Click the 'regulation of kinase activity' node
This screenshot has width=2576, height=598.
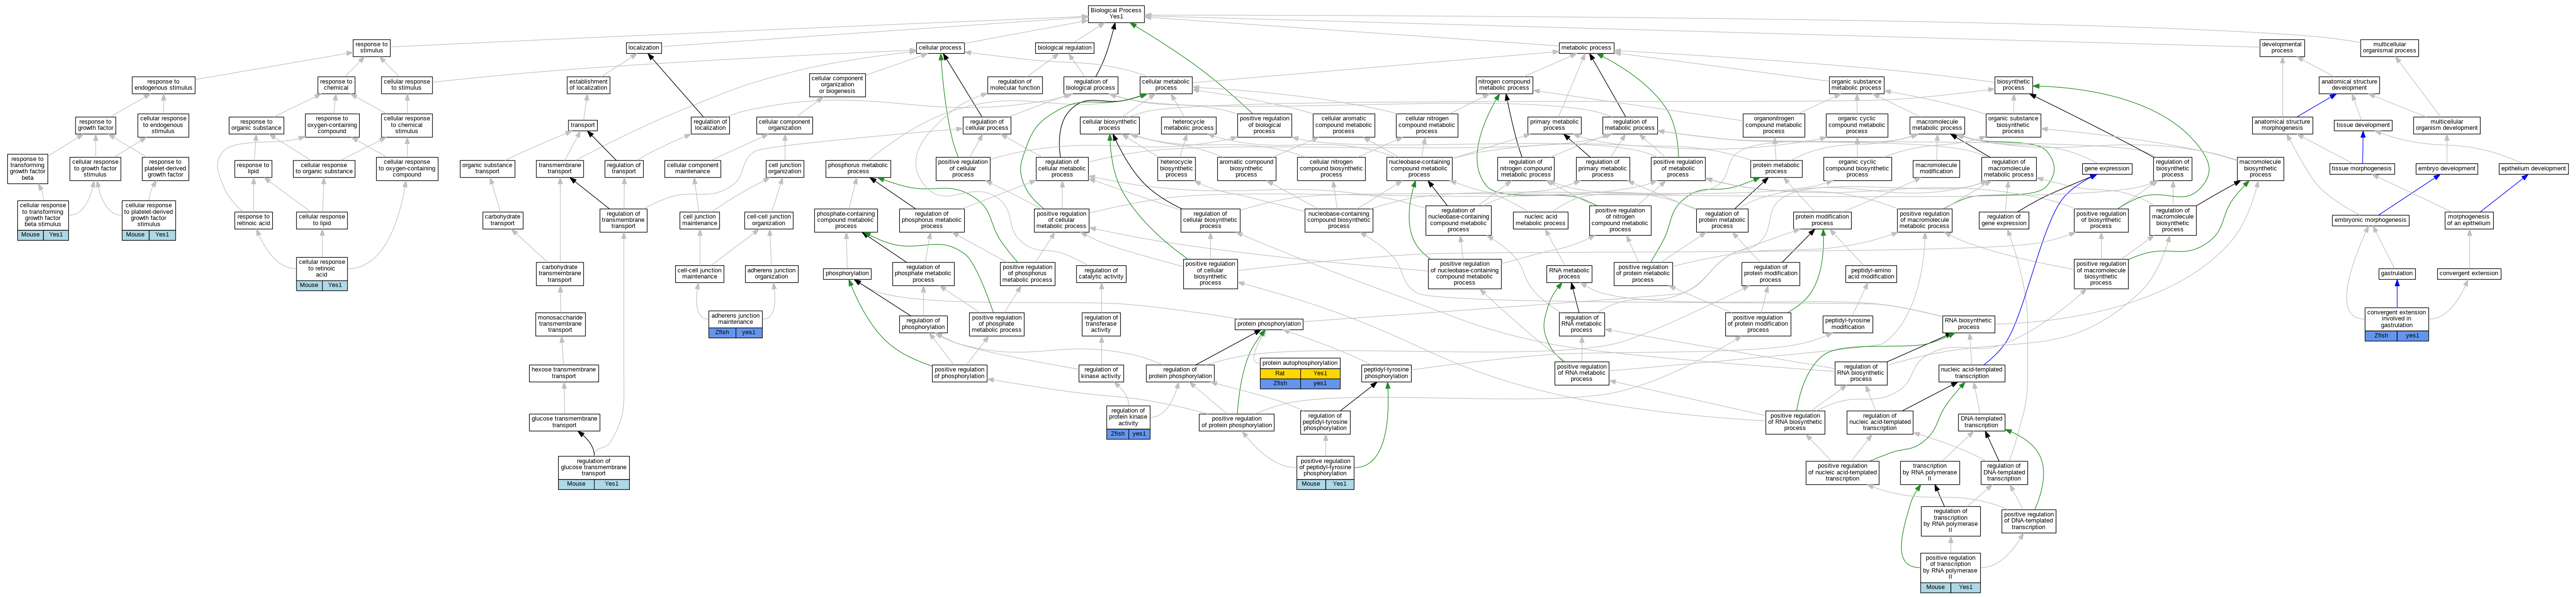pos(1101,373)
